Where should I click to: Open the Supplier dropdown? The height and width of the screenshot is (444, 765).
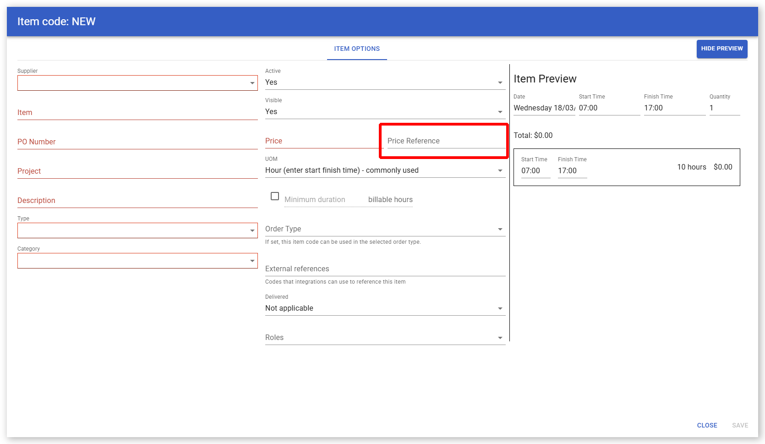(x=137, y=83)
